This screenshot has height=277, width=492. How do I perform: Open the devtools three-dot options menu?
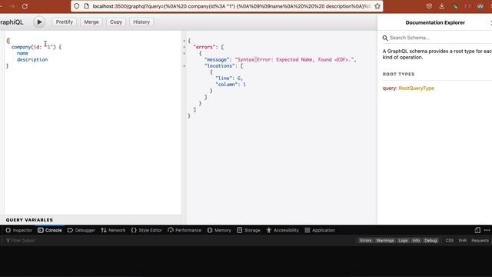487,230
